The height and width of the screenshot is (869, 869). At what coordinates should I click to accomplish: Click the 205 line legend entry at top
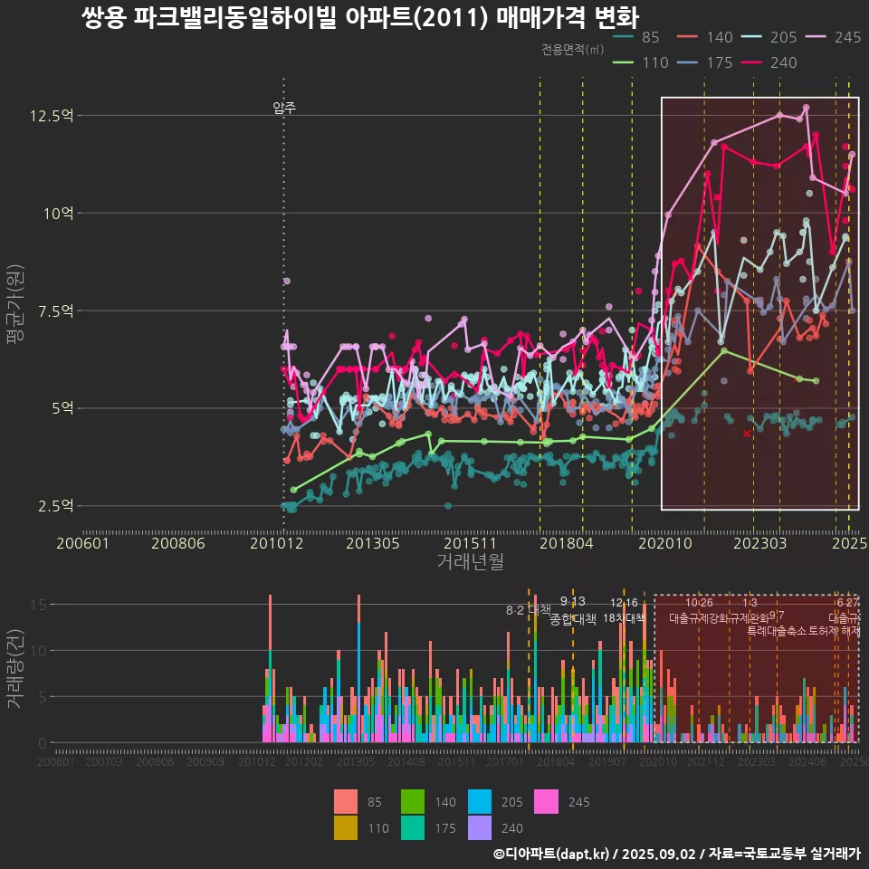[769, 37]
